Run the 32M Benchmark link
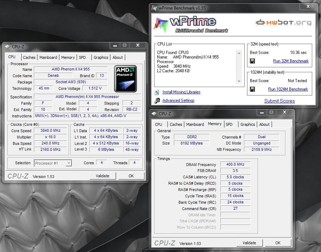Viewport: 321px width, 252px height. coord(291,61)
